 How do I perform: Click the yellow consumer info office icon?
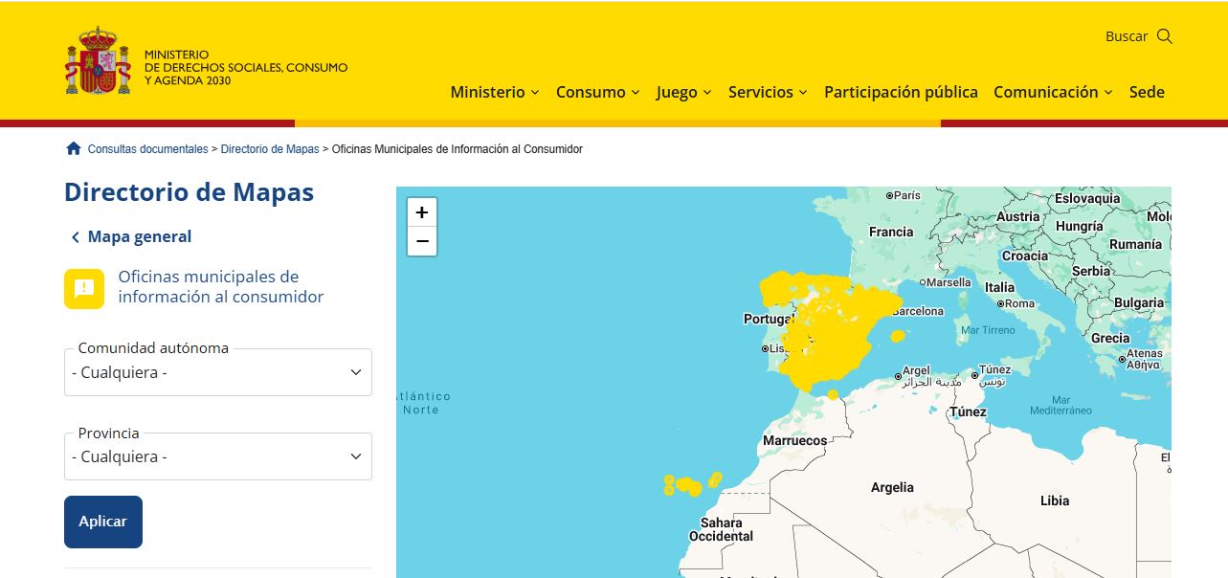(x=84, y=288)
